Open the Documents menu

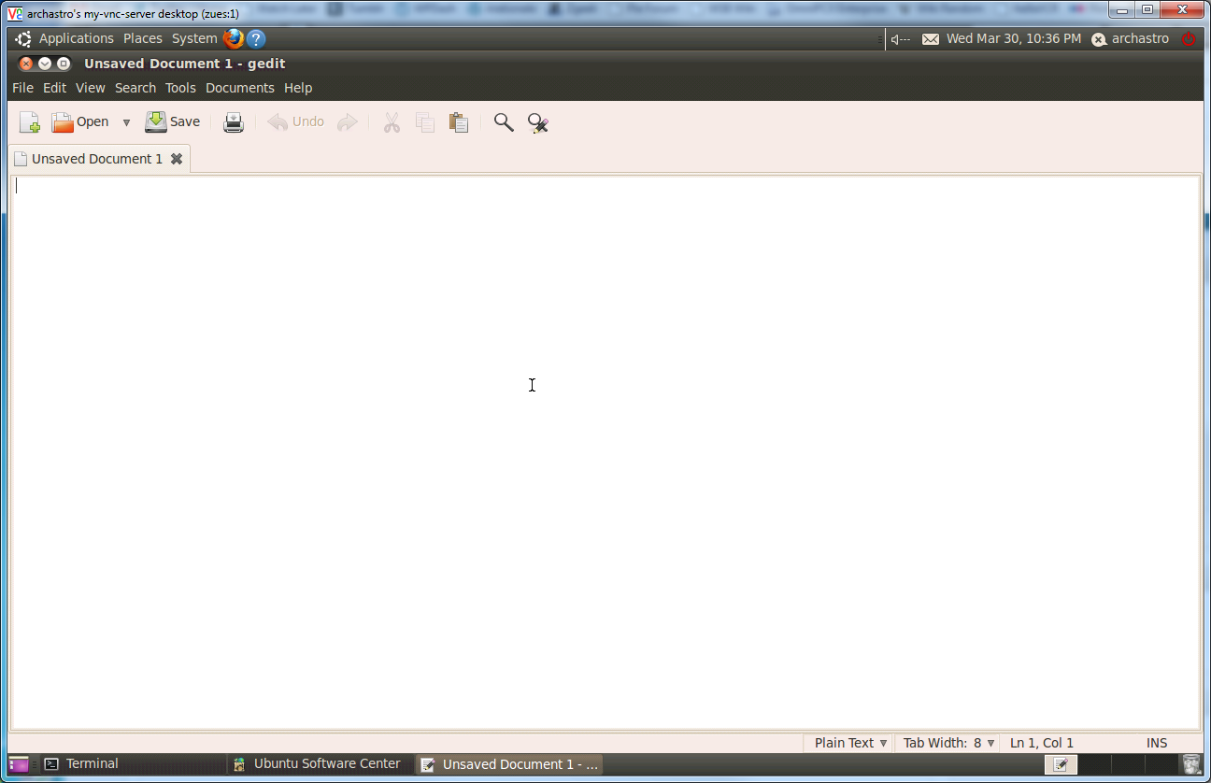(239, 88)
